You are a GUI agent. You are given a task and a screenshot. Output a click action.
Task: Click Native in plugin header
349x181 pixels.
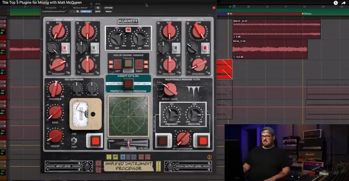coord(109,11)
